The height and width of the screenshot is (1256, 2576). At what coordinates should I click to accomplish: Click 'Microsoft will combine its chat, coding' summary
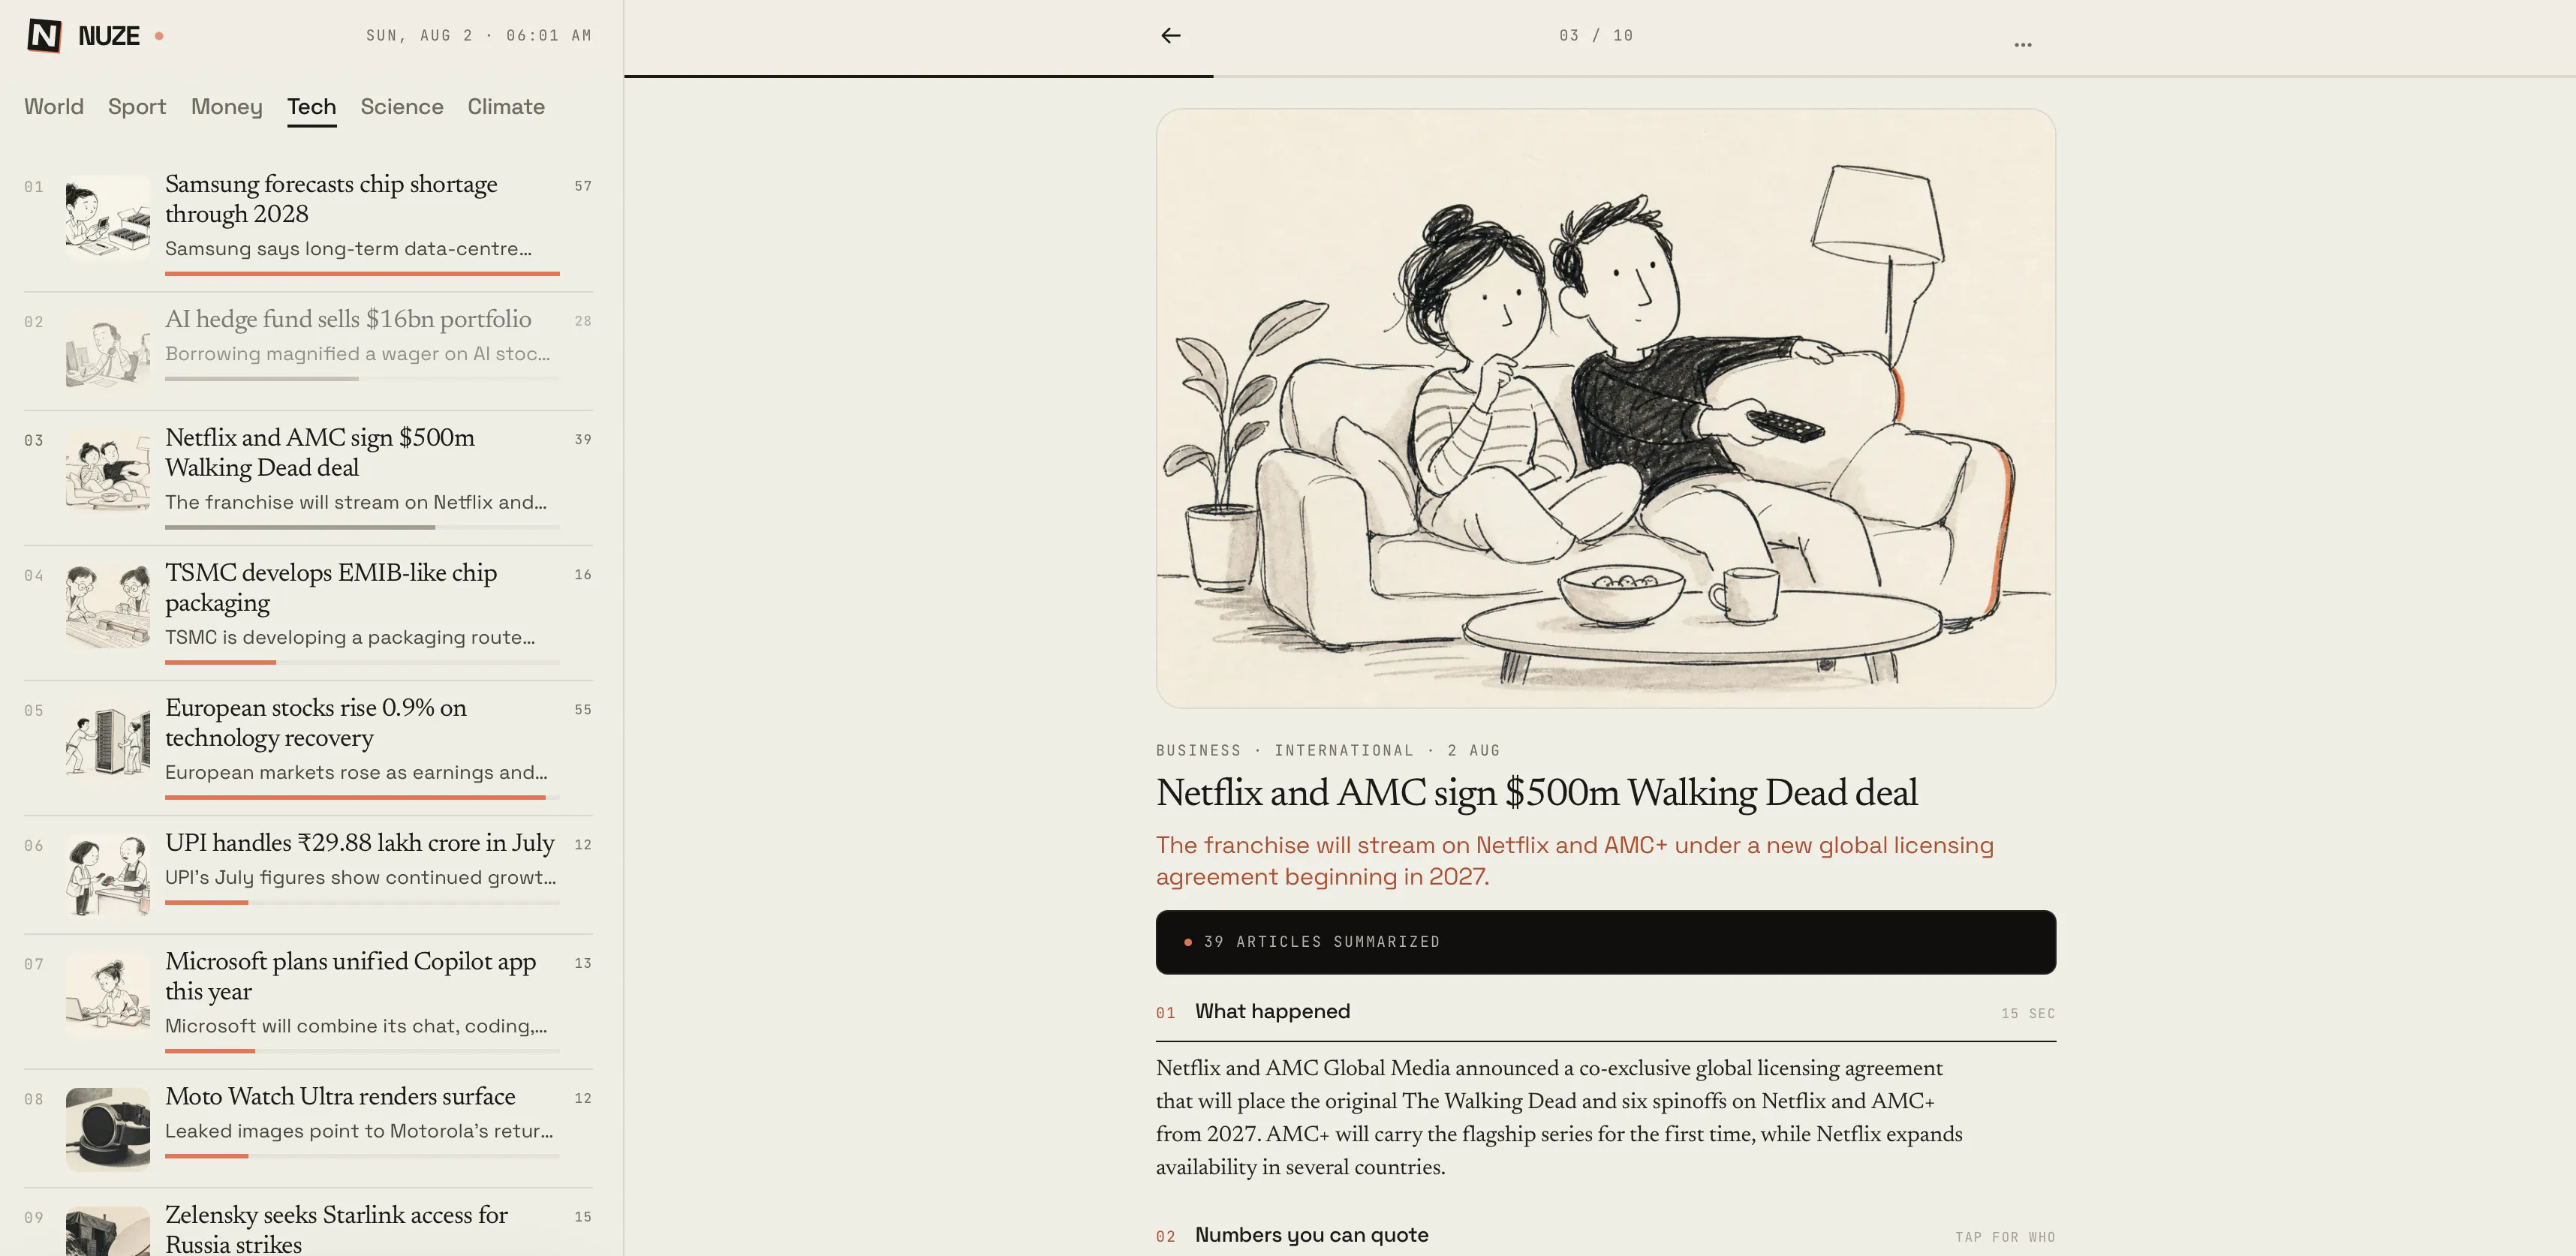point(356,1026)
